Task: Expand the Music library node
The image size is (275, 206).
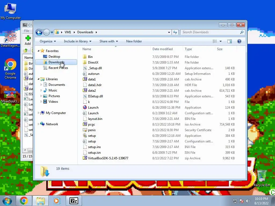Action: pyautogui.click(x=41, y=90)
